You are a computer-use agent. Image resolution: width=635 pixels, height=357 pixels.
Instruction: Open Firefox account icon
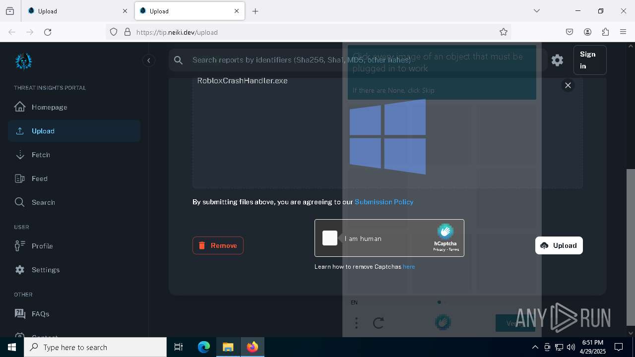click(587, 32)
